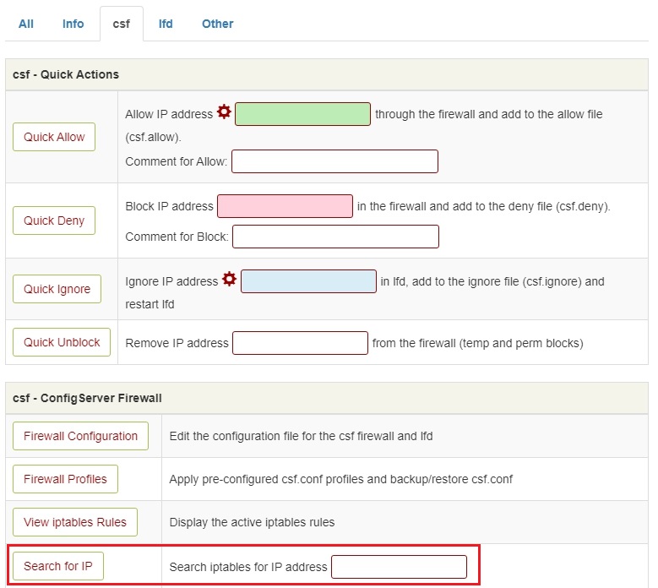
Task: Click the Search for IP button
Action: 58,566
